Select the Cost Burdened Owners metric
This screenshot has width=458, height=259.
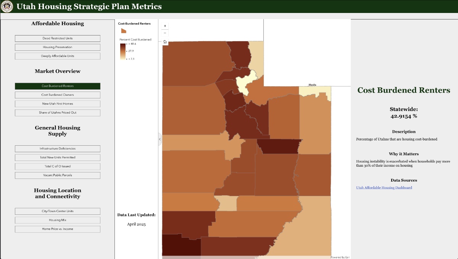(57, 95)
